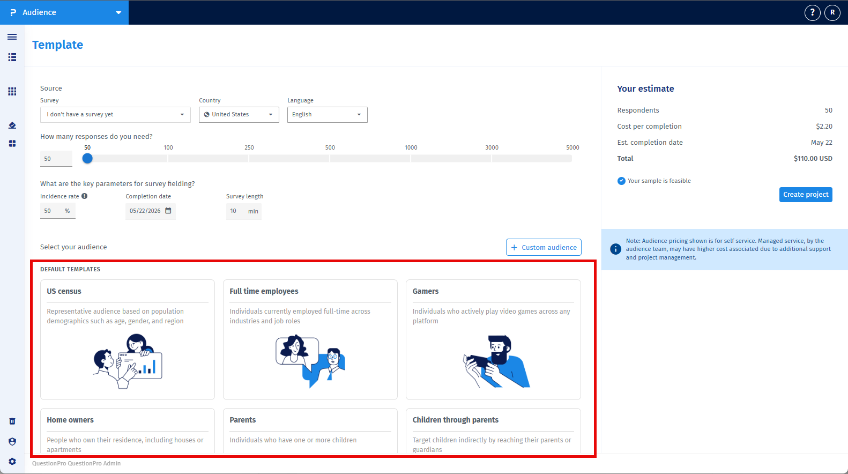Open the user profile R avatar
The height and width of the screenshot is (474, 848).
[x=832, y=12]
